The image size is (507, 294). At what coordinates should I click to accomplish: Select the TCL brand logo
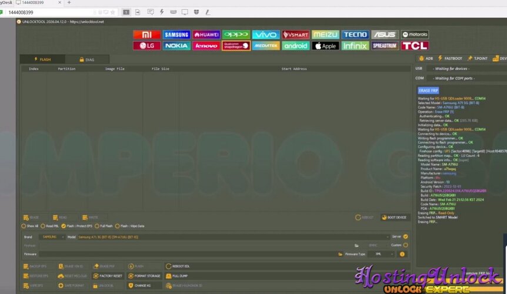click(x=415, y=46)
